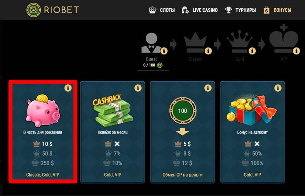Screen dimensions: 305x196
Task: Open the Слоты slots menu
Action: (162, 10)
